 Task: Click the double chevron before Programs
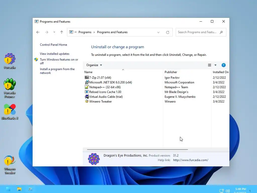pyautogui.click(x=76, y=32)
